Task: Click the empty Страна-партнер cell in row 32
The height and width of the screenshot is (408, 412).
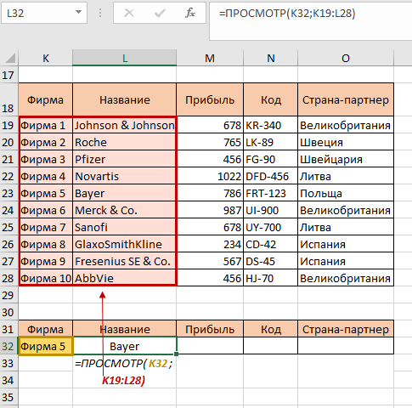Action: tap(346, 346)
